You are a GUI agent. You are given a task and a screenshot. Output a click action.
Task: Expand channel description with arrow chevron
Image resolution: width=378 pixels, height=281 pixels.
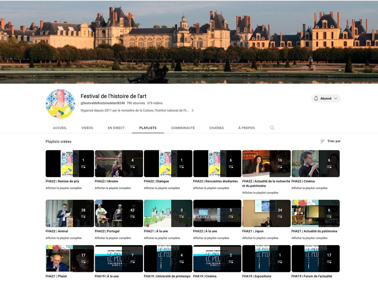(x=192, y=111)
